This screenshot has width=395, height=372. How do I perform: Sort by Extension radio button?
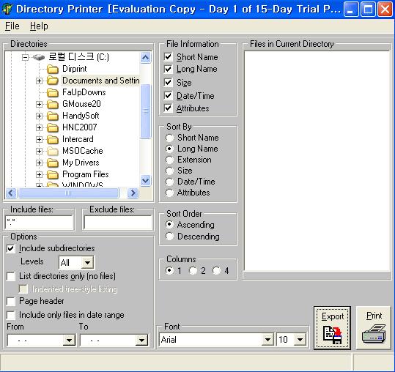169,160
